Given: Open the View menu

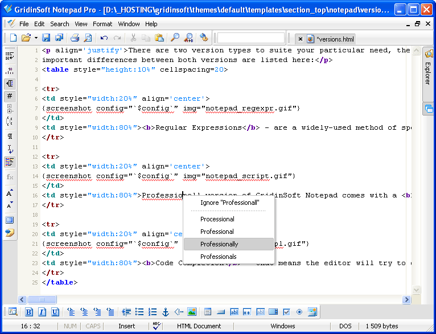Looking at the screenshot, I should 81,24.
